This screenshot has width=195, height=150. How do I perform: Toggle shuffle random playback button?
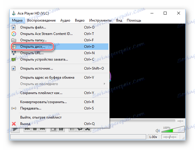tap(88, 129)
